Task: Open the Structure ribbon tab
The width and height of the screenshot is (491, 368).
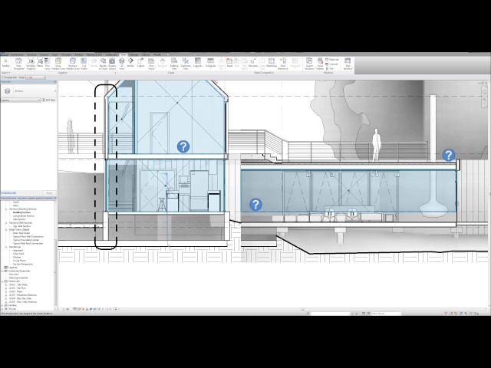Action: [x=31, y=54]
